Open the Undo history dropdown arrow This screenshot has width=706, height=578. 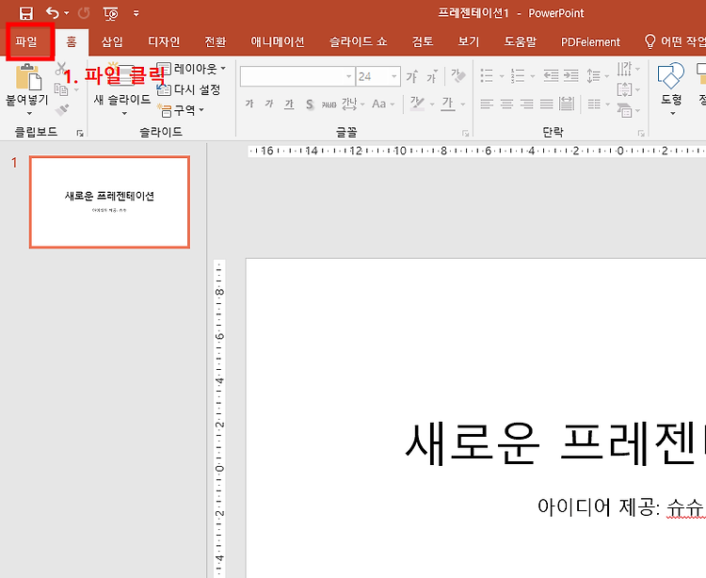pyautogui.click(x=67, y=13)
